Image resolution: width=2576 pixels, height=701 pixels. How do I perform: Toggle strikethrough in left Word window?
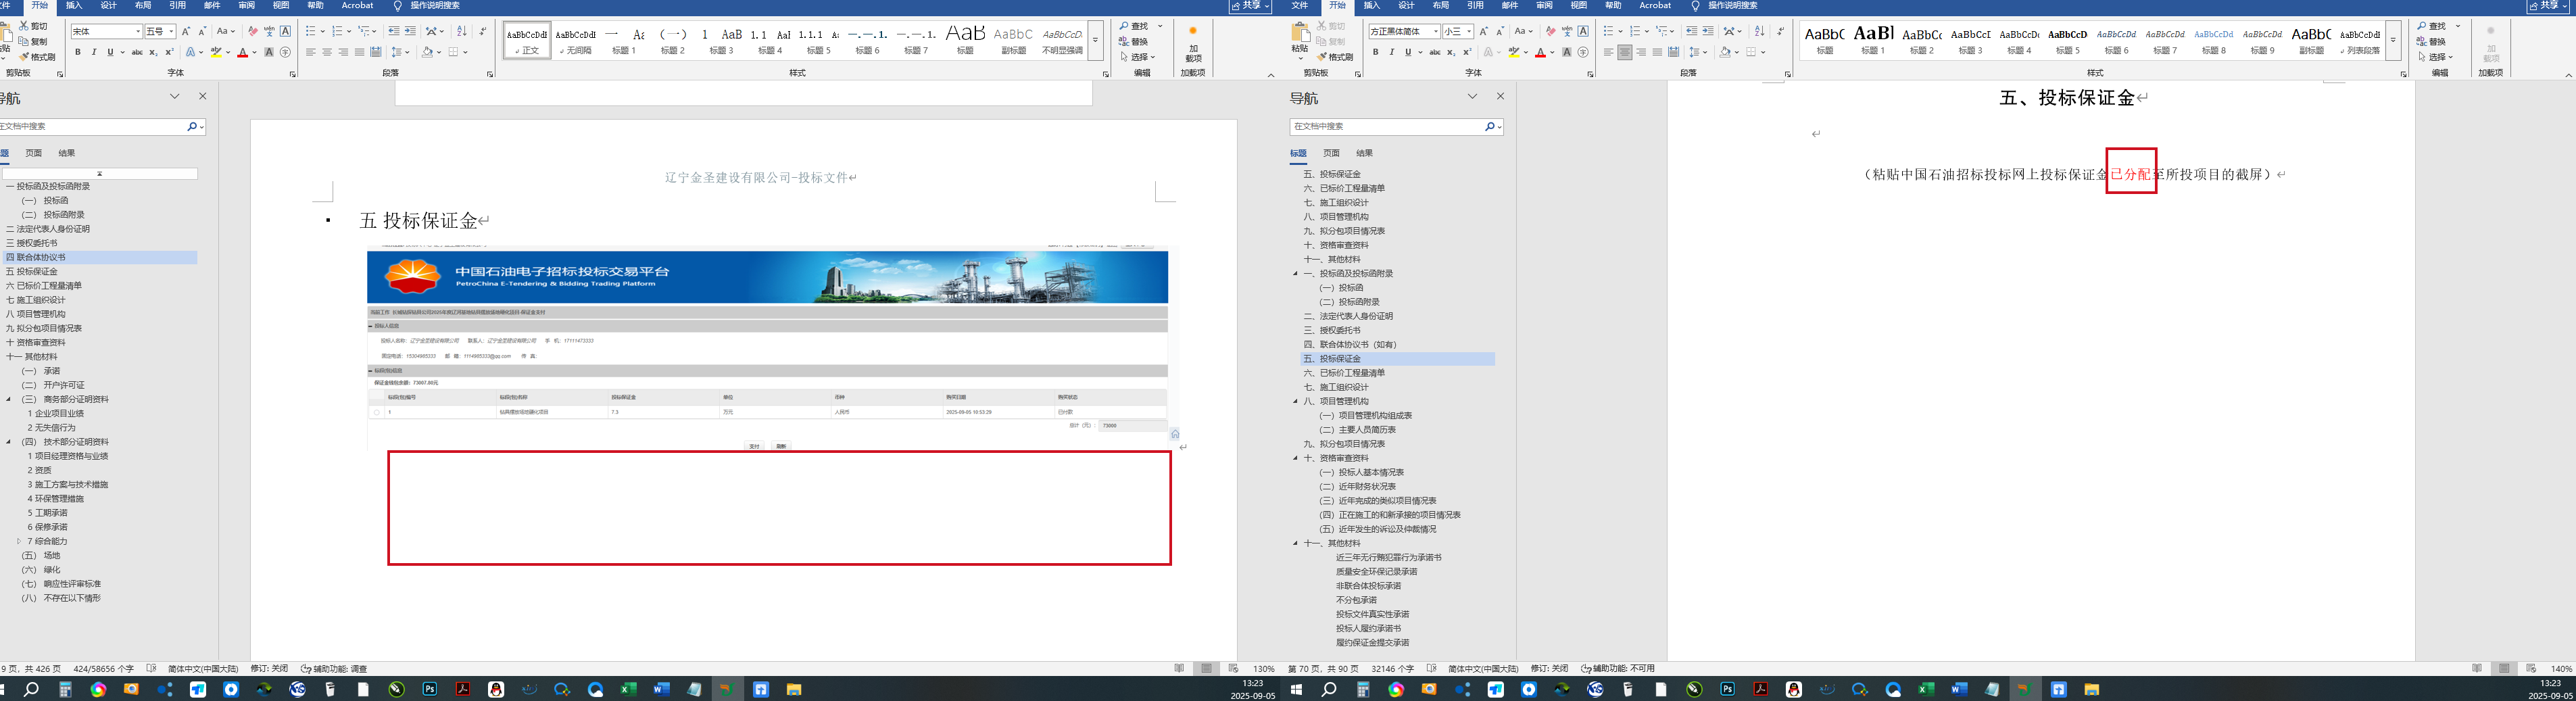pyautogui.click(x=137, y=52)
